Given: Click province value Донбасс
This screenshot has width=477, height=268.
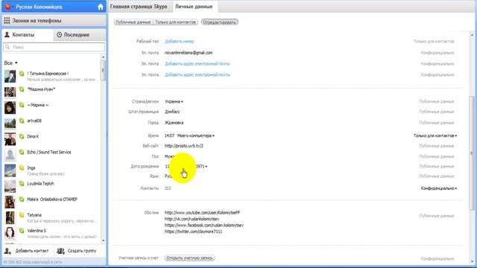Looking at the screenshot, I should pyautogui.click(x=172, y=112).
